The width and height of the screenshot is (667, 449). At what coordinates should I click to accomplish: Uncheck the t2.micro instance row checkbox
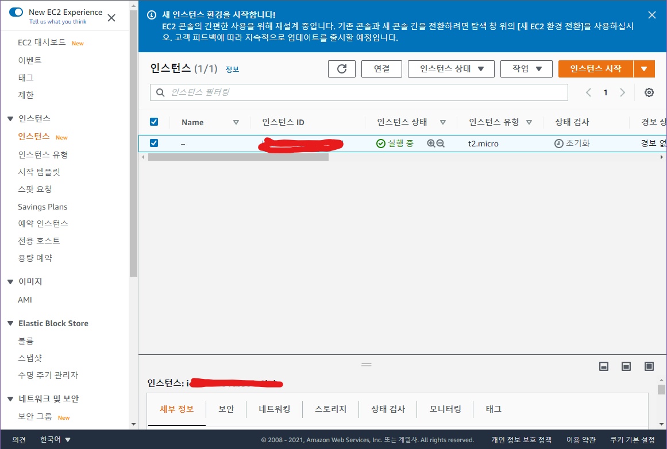(154, 144)
